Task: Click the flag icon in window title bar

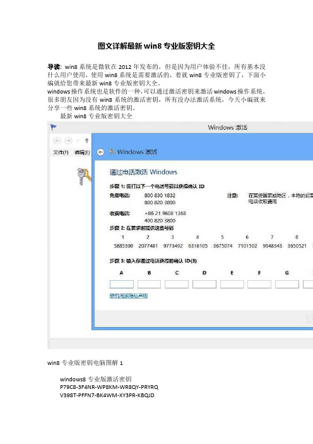Action: tap(53, 127)
